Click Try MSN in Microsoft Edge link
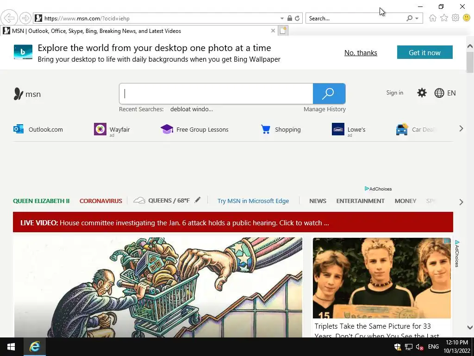 (253, 201)
